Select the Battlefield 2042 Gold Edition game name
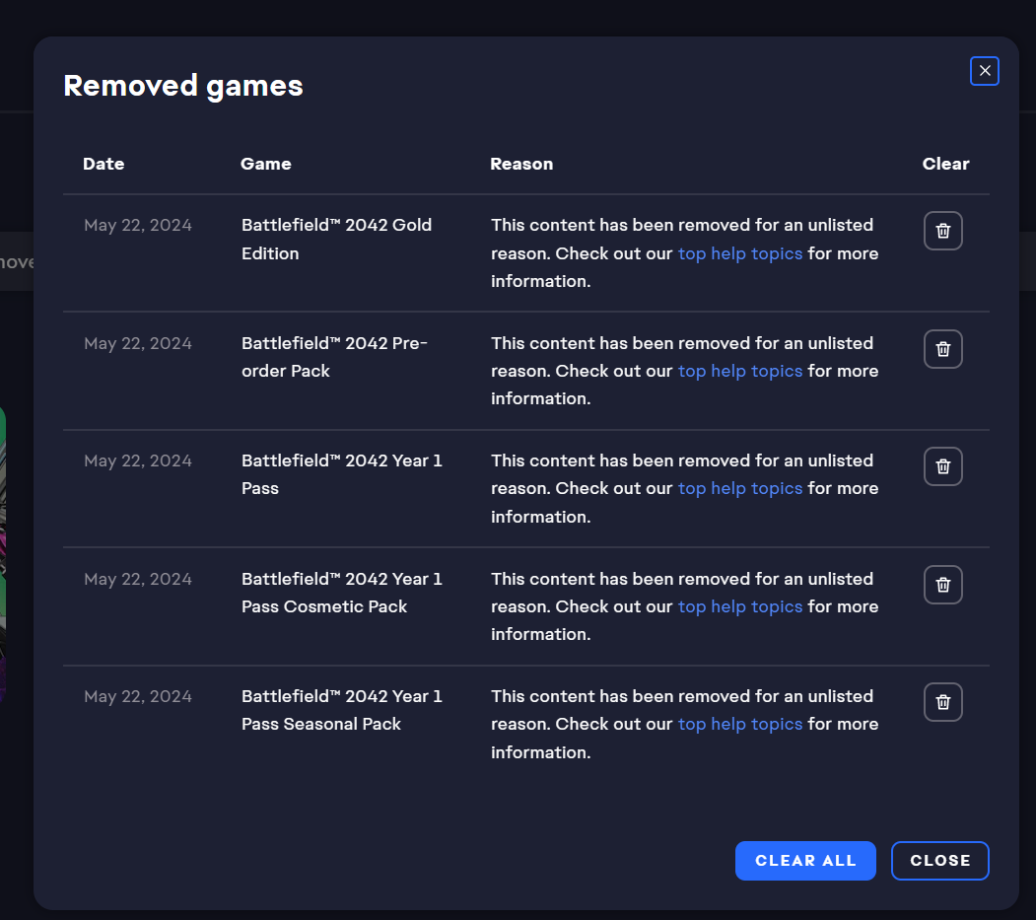The image size is (1036, 920). [x=336, y=239]
